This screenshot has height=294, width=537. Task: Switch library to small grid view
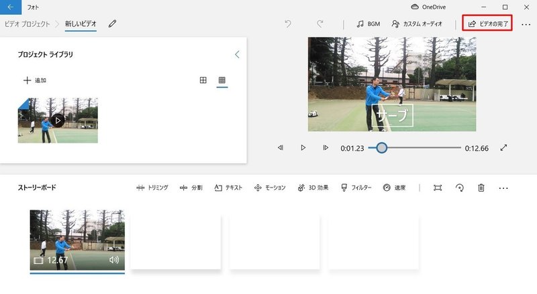pyautogui.click(x=222, y=80)
